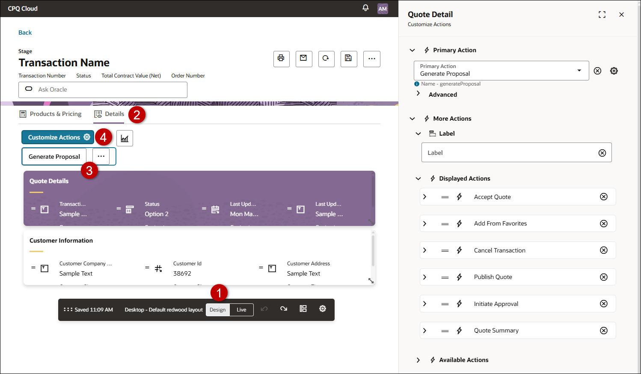641x374 pixels.
Task: Click the Customer Id value 38692
Action: (x=182, y=273)
